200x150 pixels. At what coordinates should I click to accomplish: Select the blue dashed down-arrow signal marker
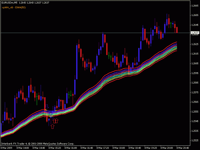[x=47, y=107]
